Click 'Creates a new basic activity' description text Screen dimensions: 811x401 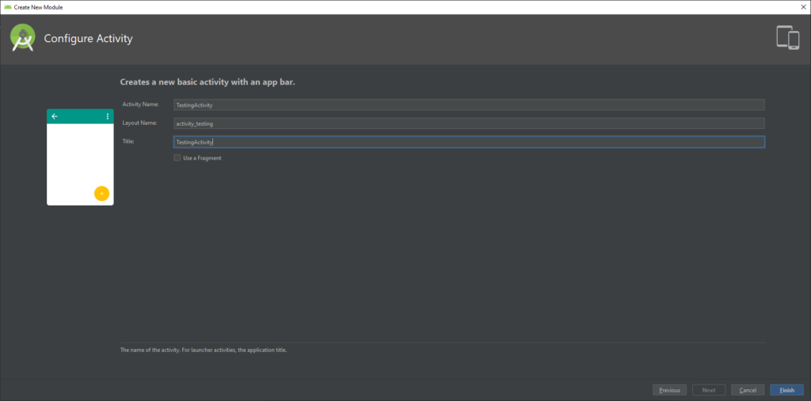(208, 81)
